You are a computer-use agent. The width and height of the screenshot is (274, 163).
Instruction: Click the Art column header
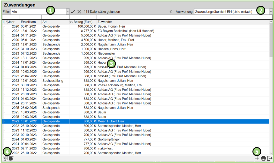(55, 22)
